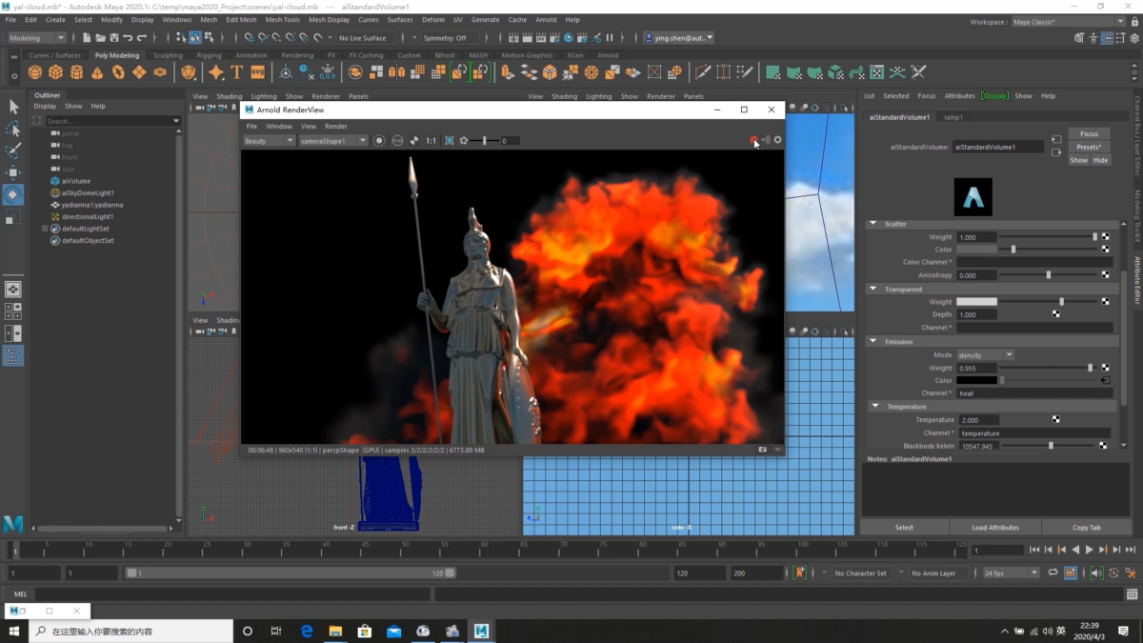Select the Lasso selection tool in toolbox
This screenshot has width=1143, height=643.
[13, 129]
